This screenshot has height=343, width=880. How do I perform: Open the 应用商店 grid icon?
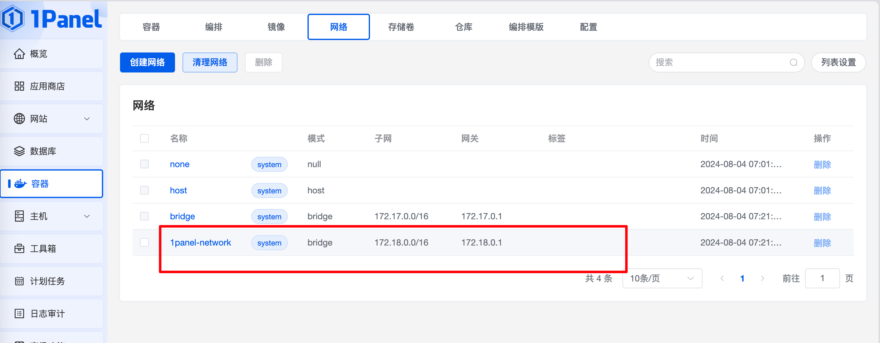point(19,86)
